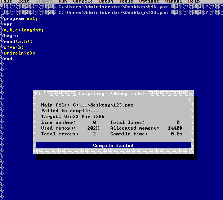This screenshot has height=200, width=223.
Task: Click the 'end.' code line
Action: (9, 59)
